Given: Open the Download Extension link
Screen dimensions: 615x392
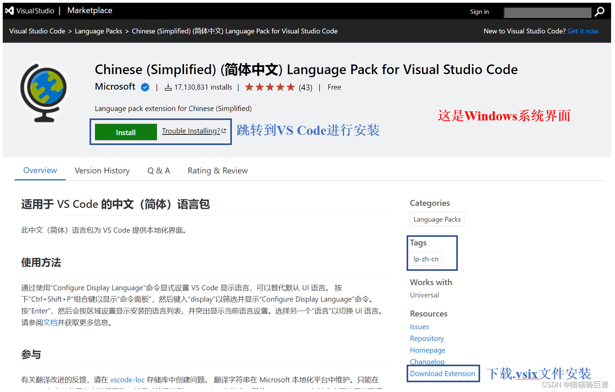Looking at the screenshot, I should pos(442,374).
